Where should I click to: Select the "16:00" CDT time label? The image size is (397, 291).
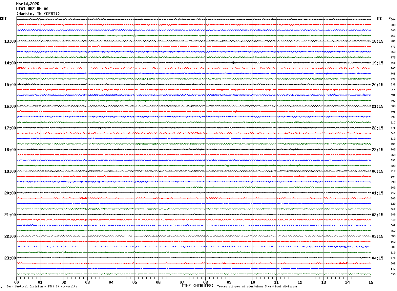[10, 106]
